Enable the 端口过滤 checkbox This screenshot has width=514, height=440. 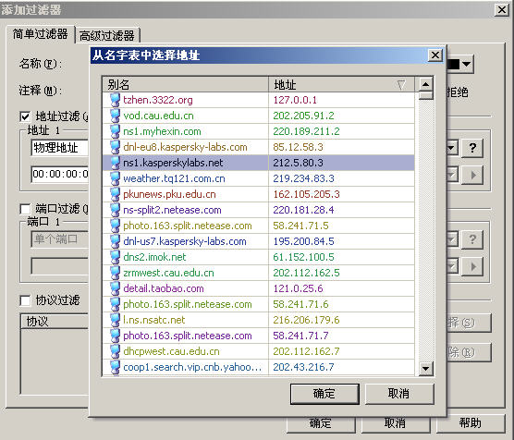25,209
